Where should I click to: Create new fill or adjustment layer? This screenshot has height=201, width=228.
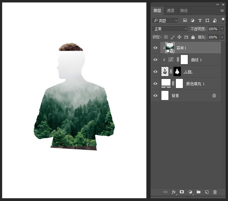click(190, 192)
